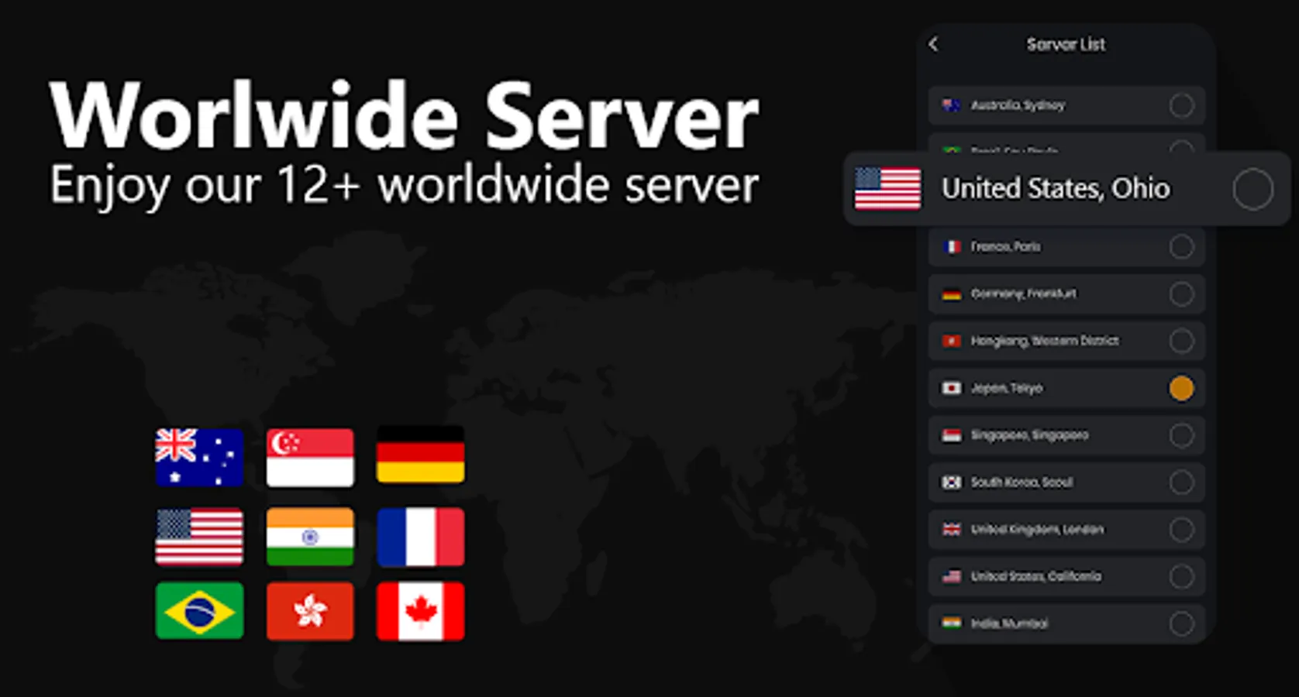The image size is (1299, 697).
Task: Click the large India flag tile
Action: tap(310, 537)
